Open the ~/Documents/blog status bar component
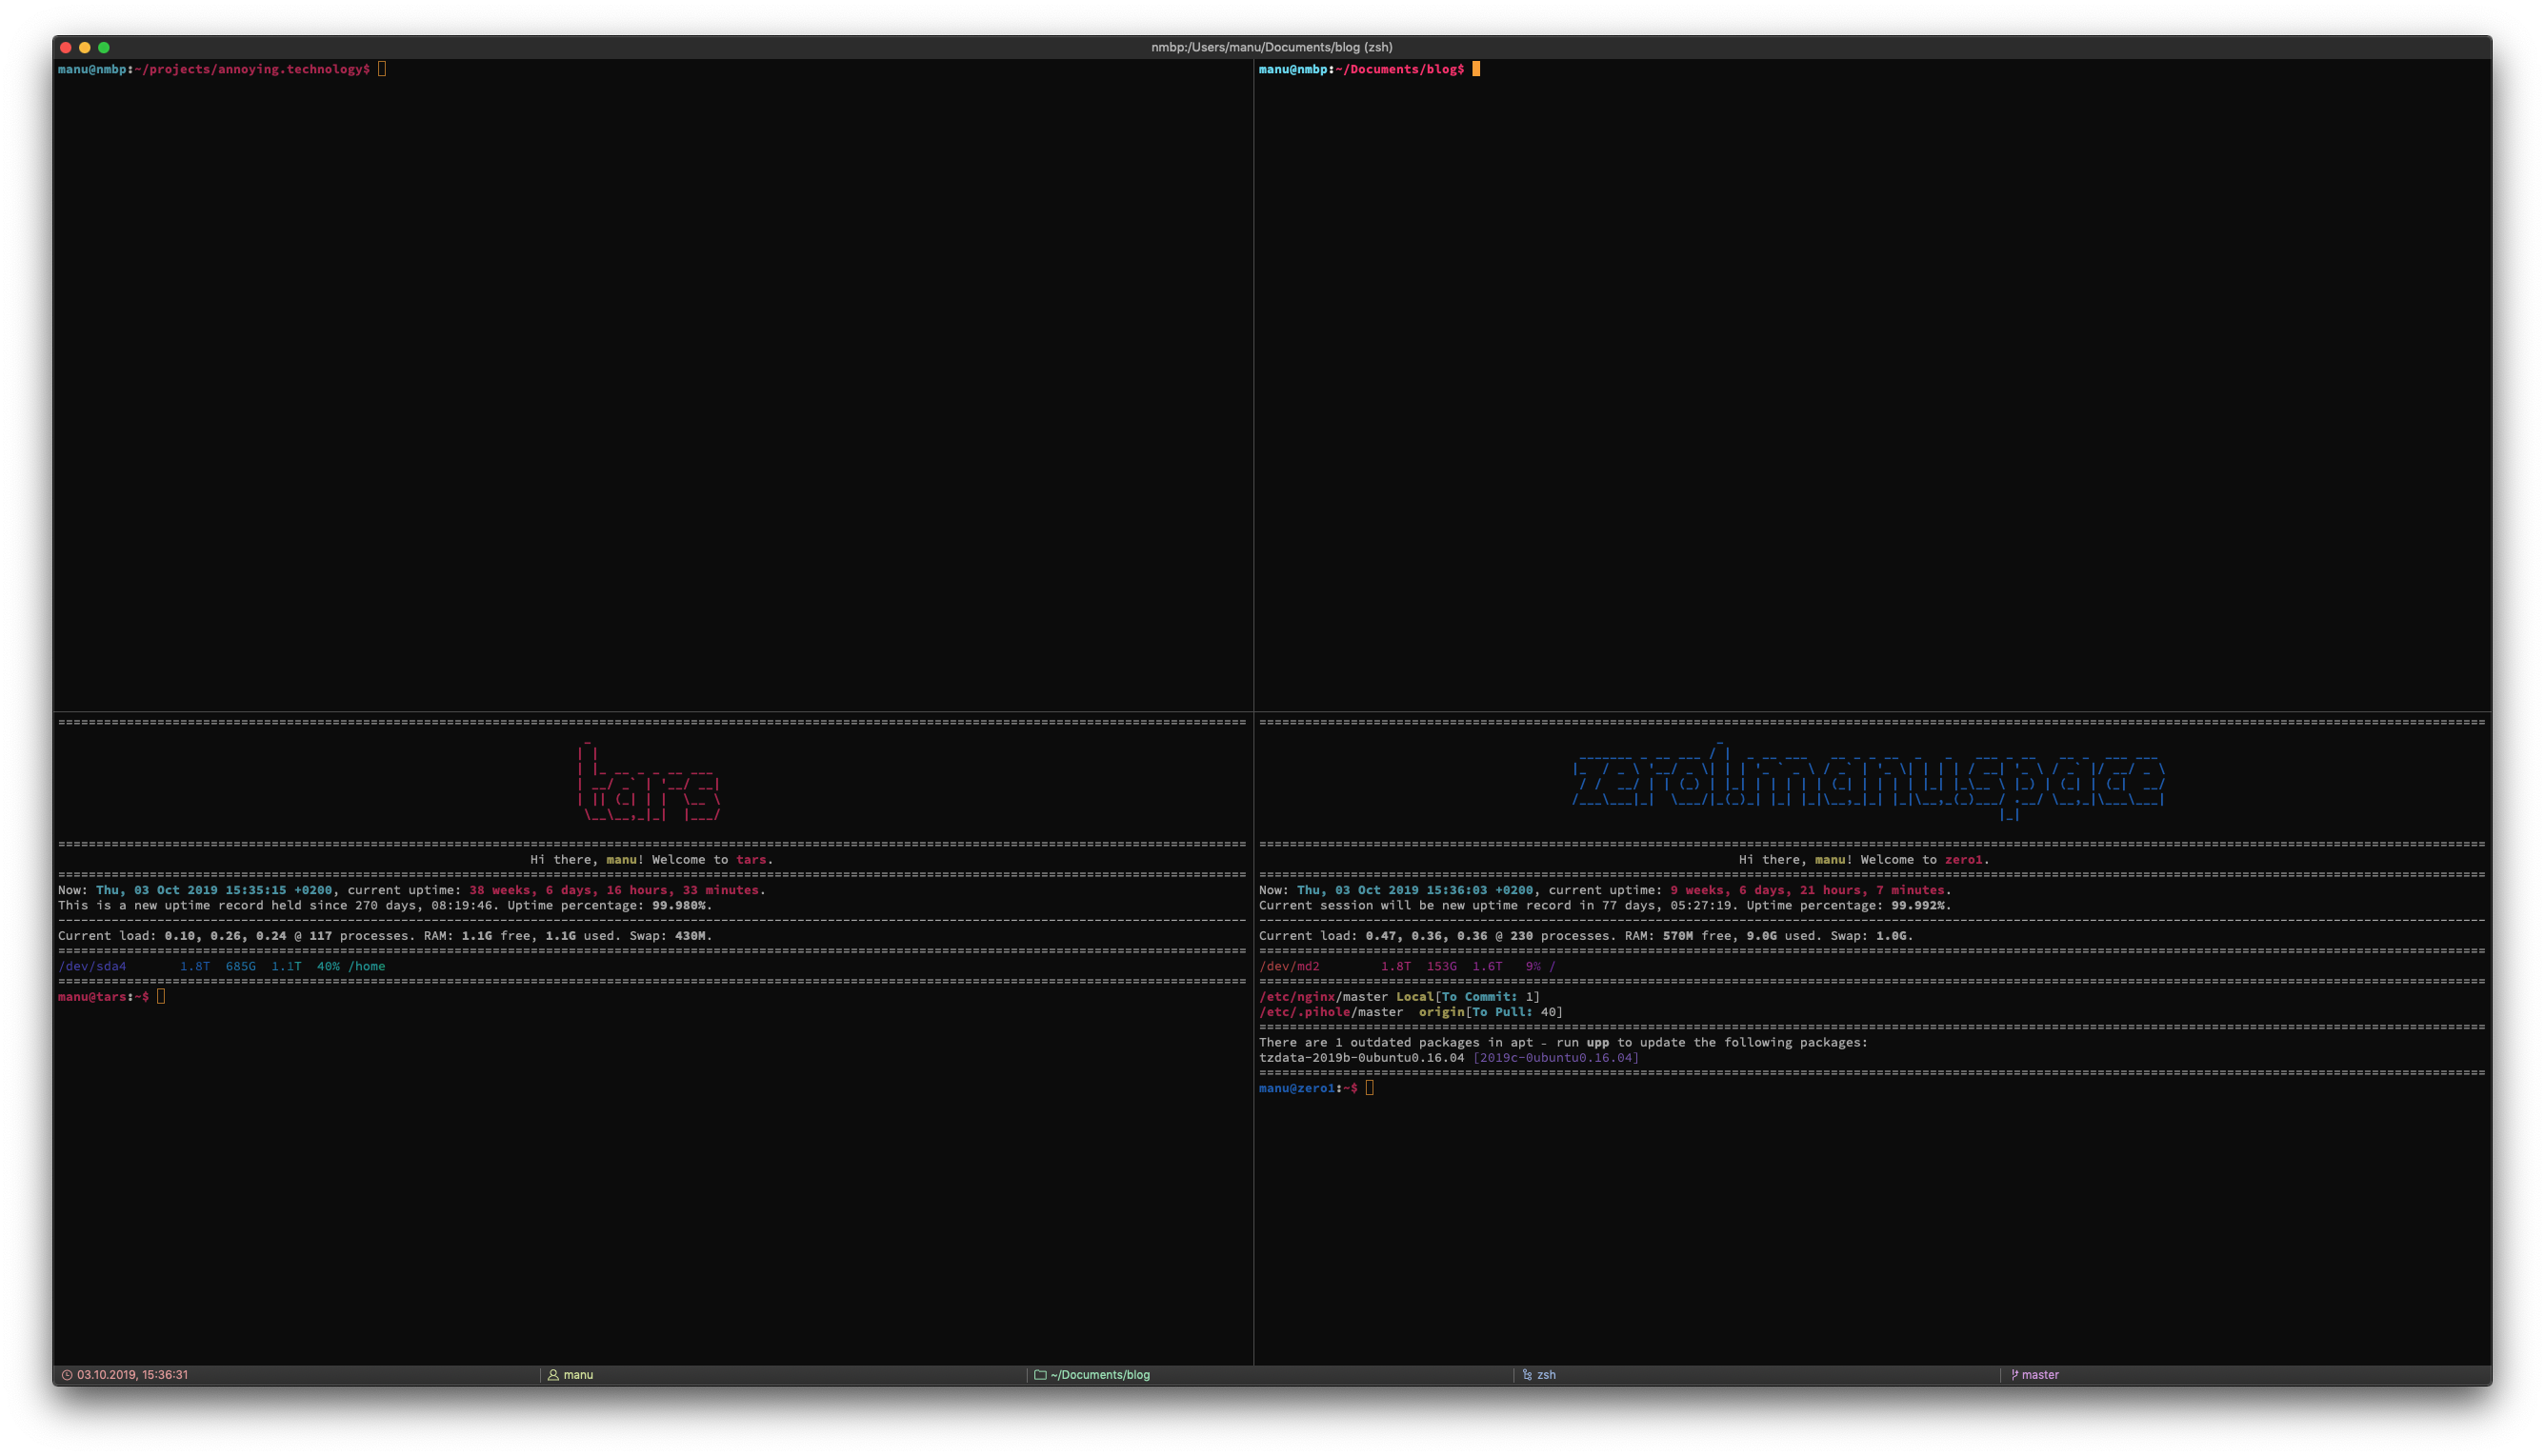2545x1456 pixels. pos(1100,1375)
